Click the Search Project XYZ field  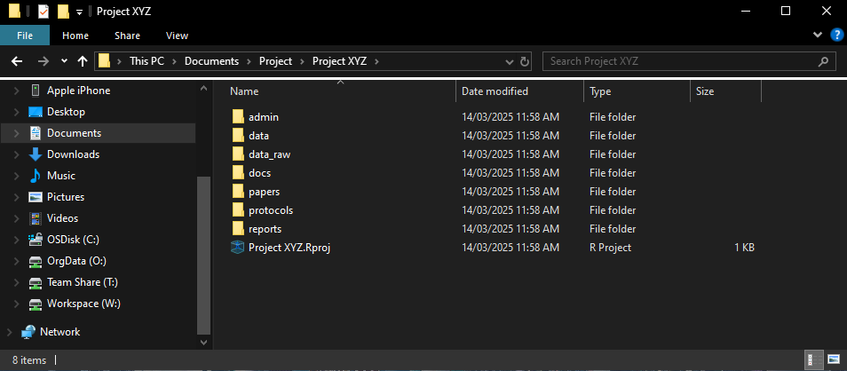click(679, 61)
